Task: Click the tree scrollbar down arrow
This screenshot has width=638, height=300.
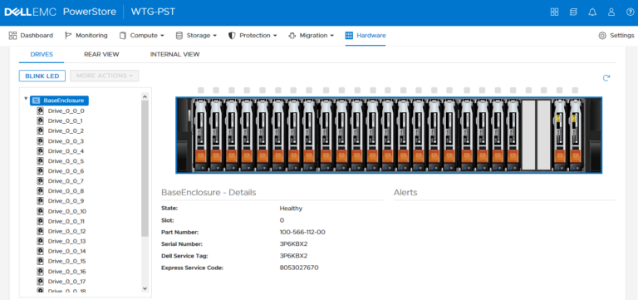Action: [x=145, y=288]
